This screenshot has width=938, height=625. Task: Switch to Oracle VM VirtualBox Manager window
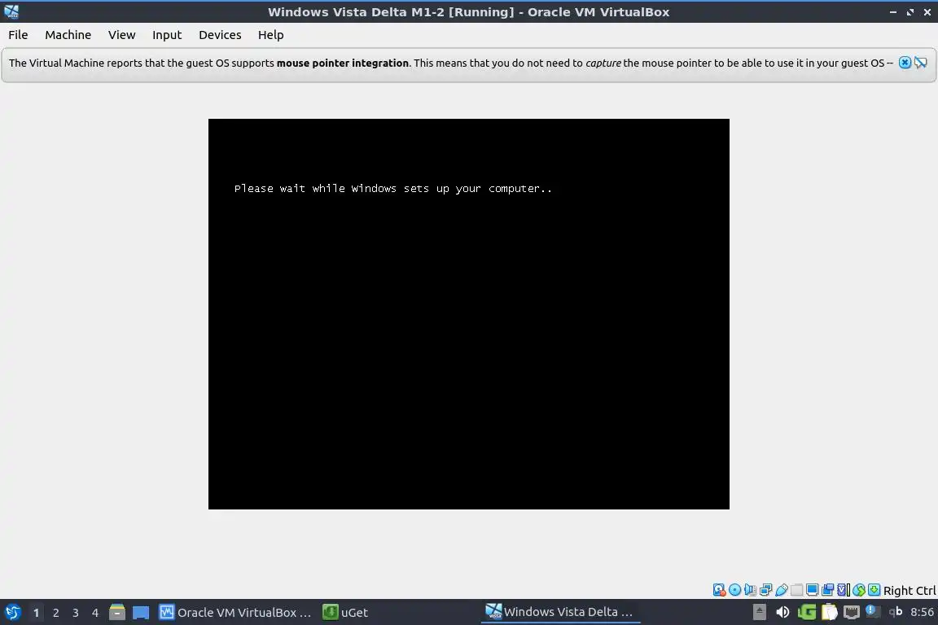pyautogui.click(x=235, y=612)
